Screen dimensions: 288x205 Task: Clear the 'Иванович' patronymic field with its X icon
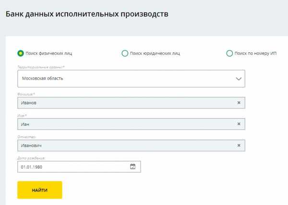(239, 145)
